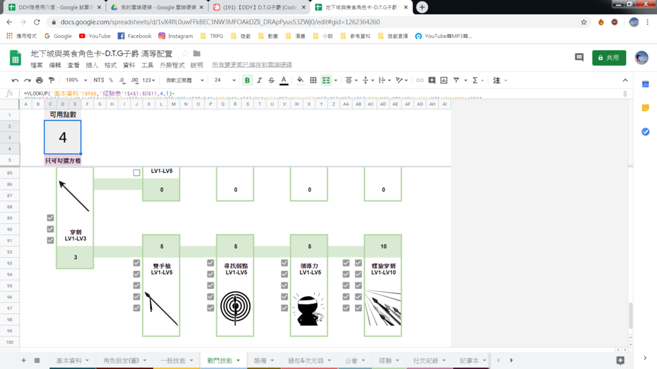Open the 檔案 menu
657x369 pixels.
pyautogui.click(x=37, y=65)
